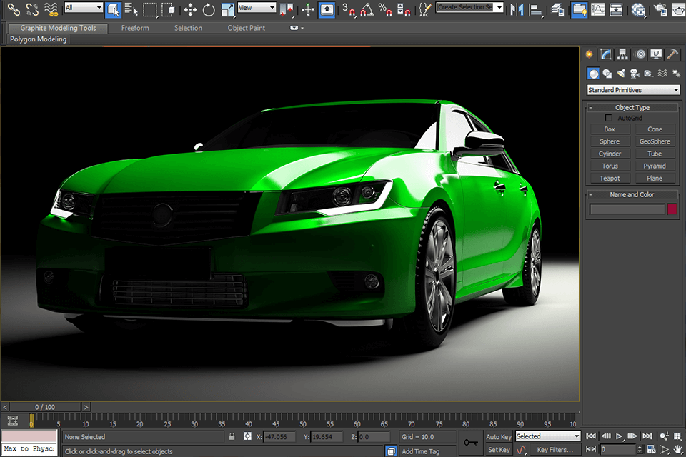Click the Polygon Modeling panel tab
Screen dimensions: 686x457
pyautogui.click(x=39, y=39)
